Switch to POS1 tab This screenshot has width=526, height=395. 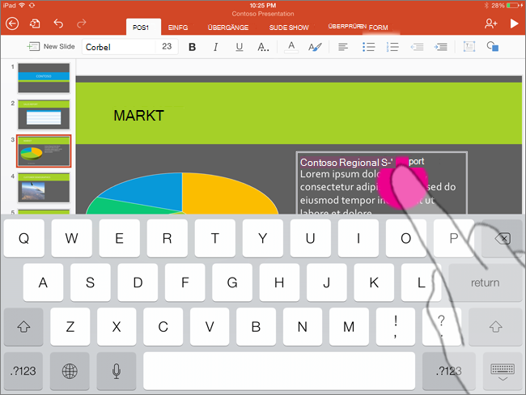(143, 28)
